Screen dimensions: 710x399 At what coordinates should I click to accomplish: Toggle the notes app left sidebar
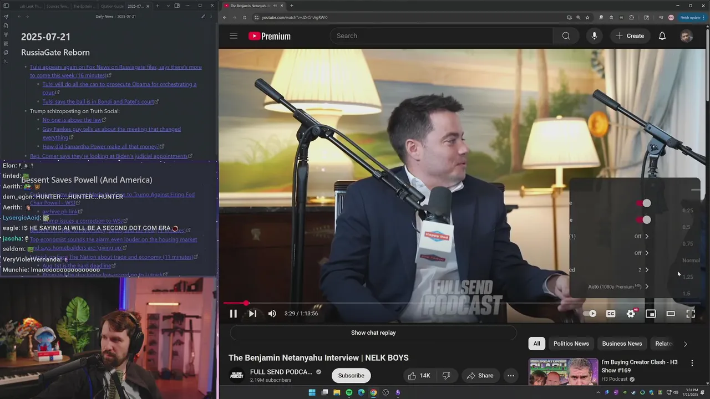[6, 6]
